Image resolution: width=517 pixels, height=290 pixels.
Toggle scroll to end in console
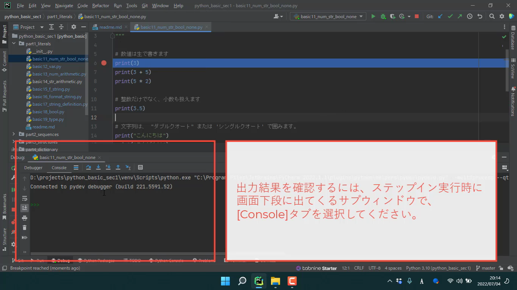pos(25,208)
